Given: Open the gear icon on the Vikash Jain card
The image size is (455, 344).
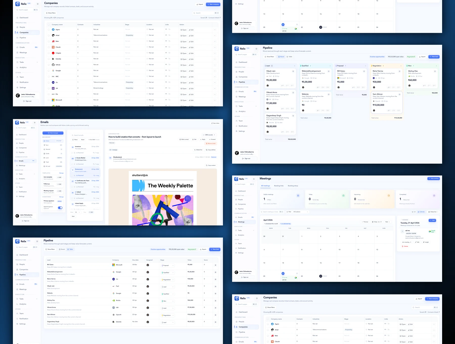Looking at the screenshot, I should pos(293,71).
